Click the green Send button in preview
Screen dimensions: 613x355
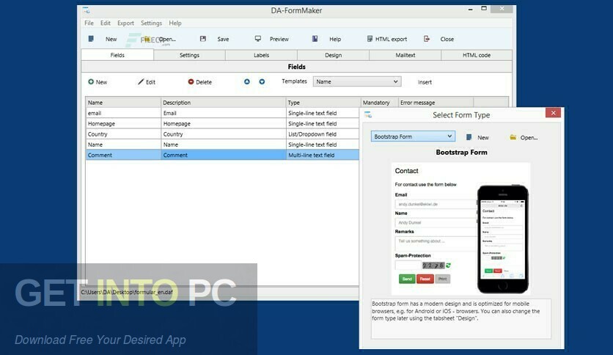(x=407, y=279)
